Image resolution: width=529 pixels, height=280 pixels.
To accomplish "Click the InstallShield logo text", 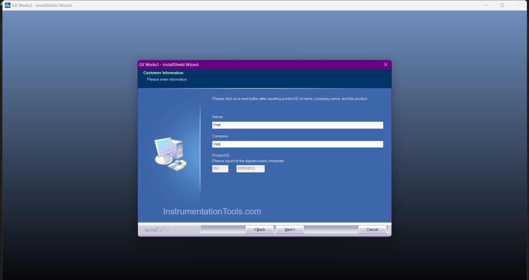I will [157, 230].
